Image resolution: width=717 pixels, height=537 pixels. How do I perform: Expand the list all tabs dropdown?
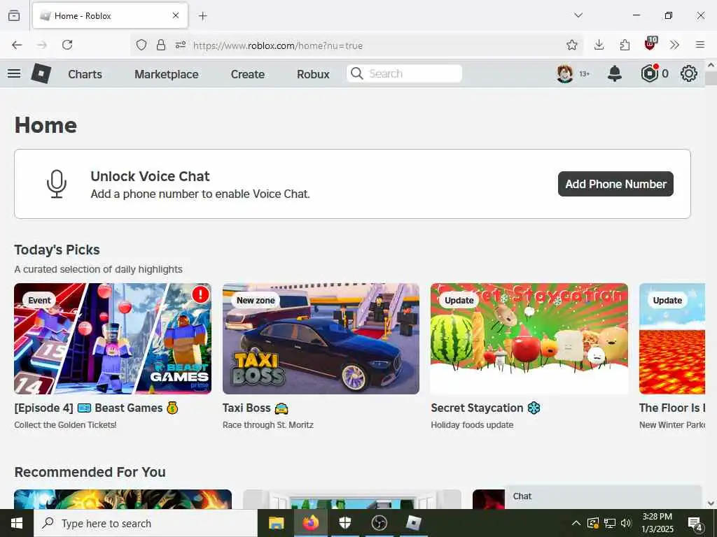tap(578, 15)
